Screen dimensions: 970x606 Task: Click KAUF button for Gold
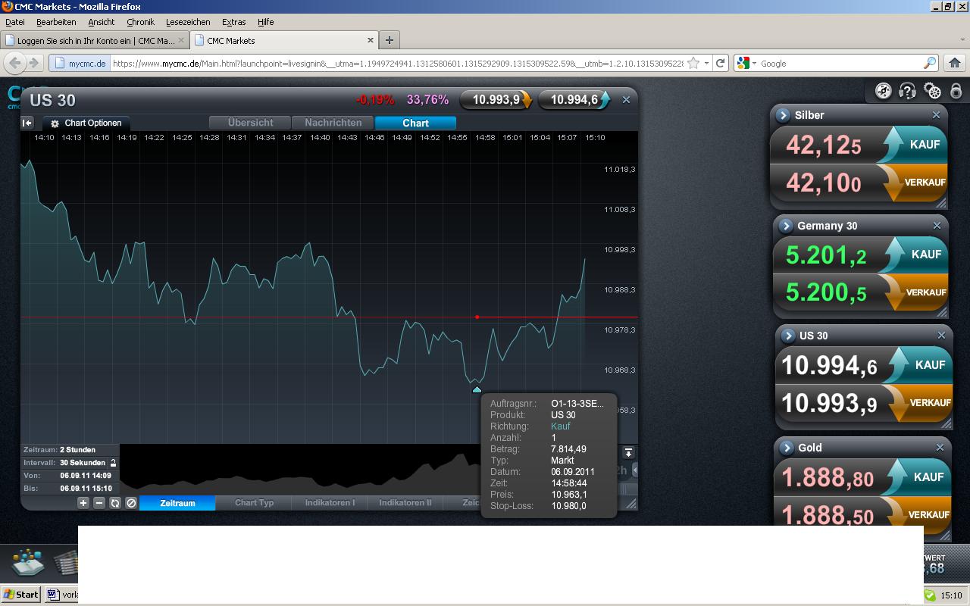(x=917, y=477)
